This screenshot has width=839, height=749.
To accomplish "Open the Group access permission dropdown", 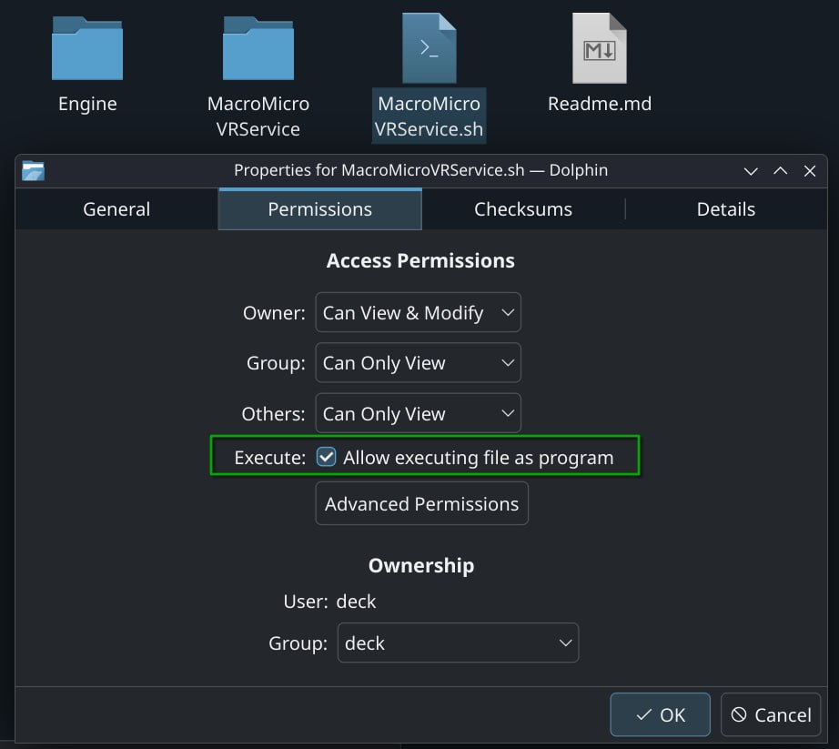I will pyautogui.click(x=418, y=363).
